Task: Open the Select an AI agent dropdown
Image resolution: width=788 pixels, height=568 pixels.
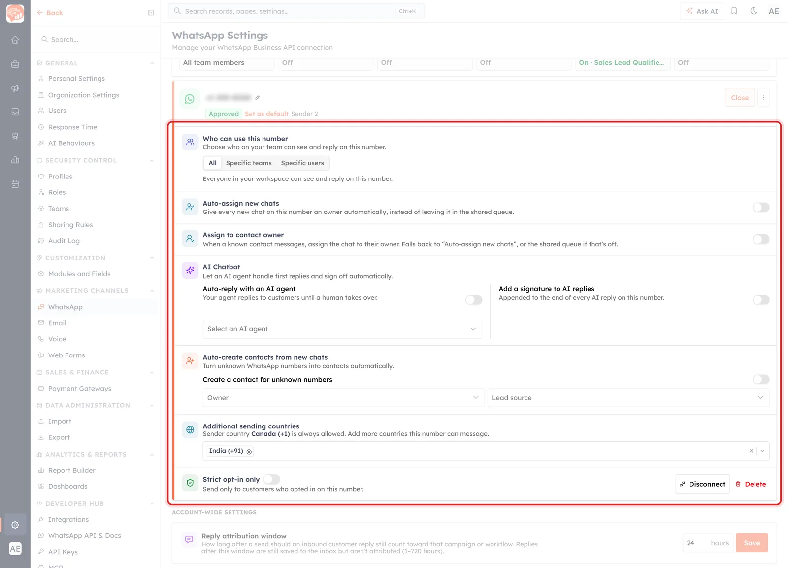Action: pyautogui.click(x=342, y=329)
